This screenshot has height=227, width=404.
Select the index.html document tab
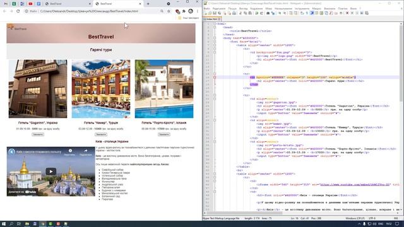[212, 19]
